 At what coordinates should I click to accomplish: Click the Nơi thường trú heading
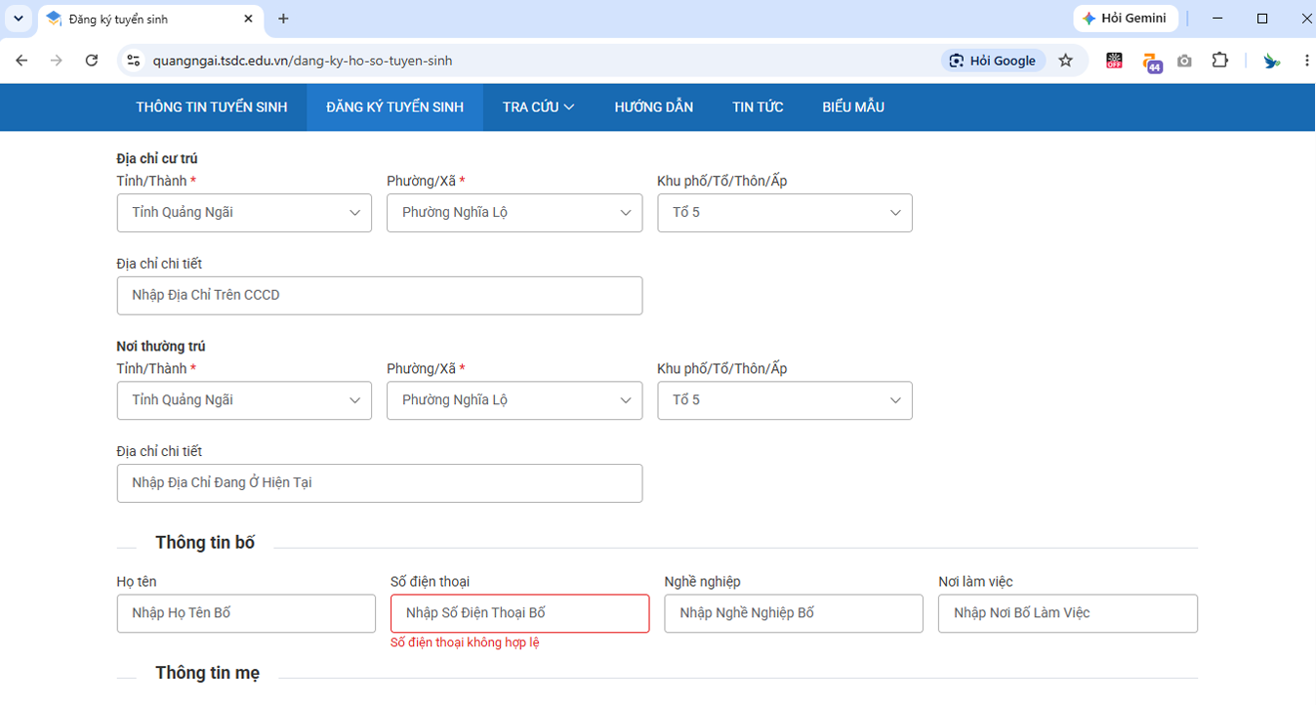click(161, 347)
